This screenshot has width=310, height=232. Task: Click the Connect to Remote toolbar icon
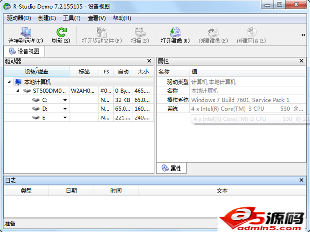(26, 32)
